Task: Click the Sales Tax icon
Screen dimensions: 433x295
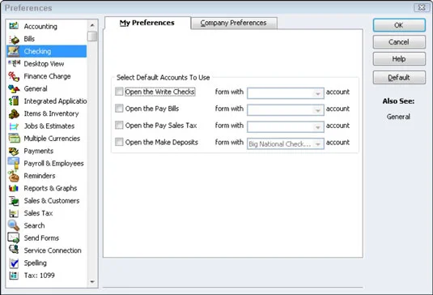Action: click(14, 213)
